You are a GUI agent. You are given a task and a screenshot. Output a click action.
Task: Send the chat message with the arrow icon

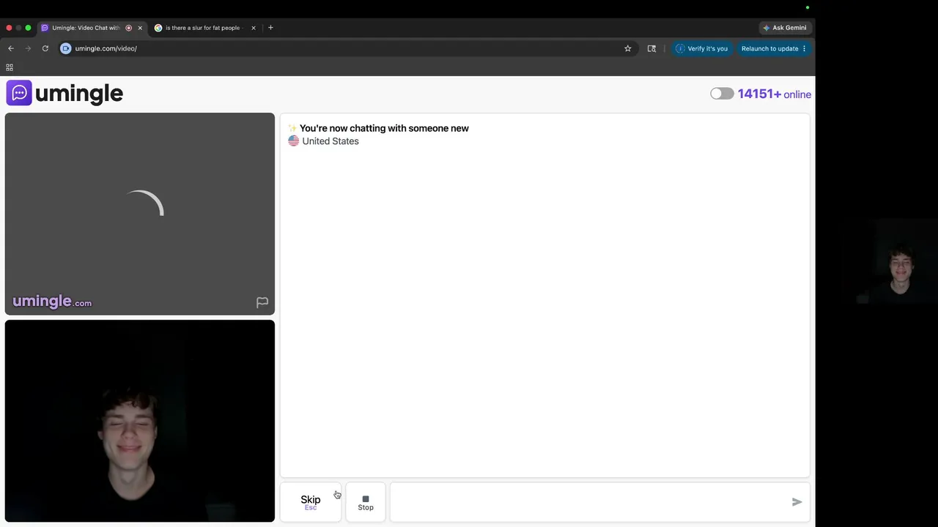coord(797,502)
